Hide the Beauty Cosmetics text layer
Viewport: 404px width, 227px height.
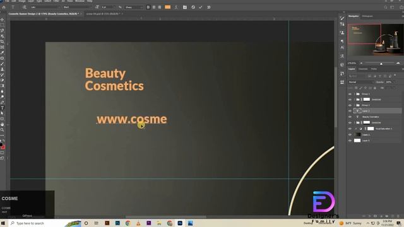click(350, 117)
